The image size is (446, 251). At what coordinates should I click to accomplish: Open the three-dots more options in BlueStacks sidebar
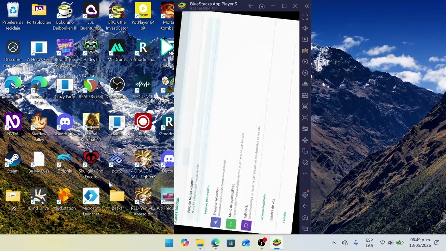click(x=305, y=173)
